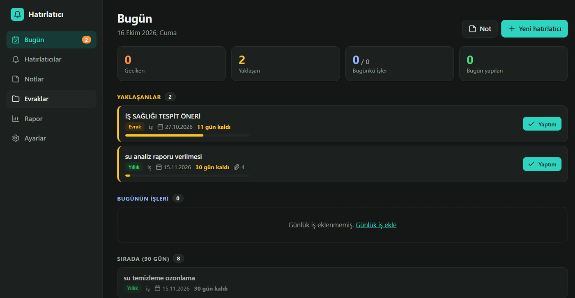Click the YAKLAŞANLAR section heading
575x298 pixels.
139,97
